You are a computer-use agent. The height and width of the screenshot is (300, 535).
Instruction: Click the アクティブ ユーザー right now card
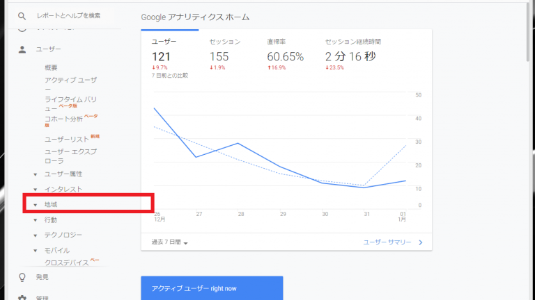click(x=212, y=288)
